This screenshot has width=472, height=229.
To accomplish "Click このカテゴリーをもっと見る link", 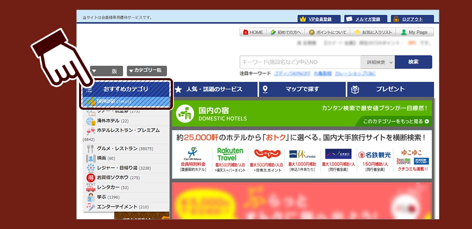I will pyautogui.click(x=395, y=121).
